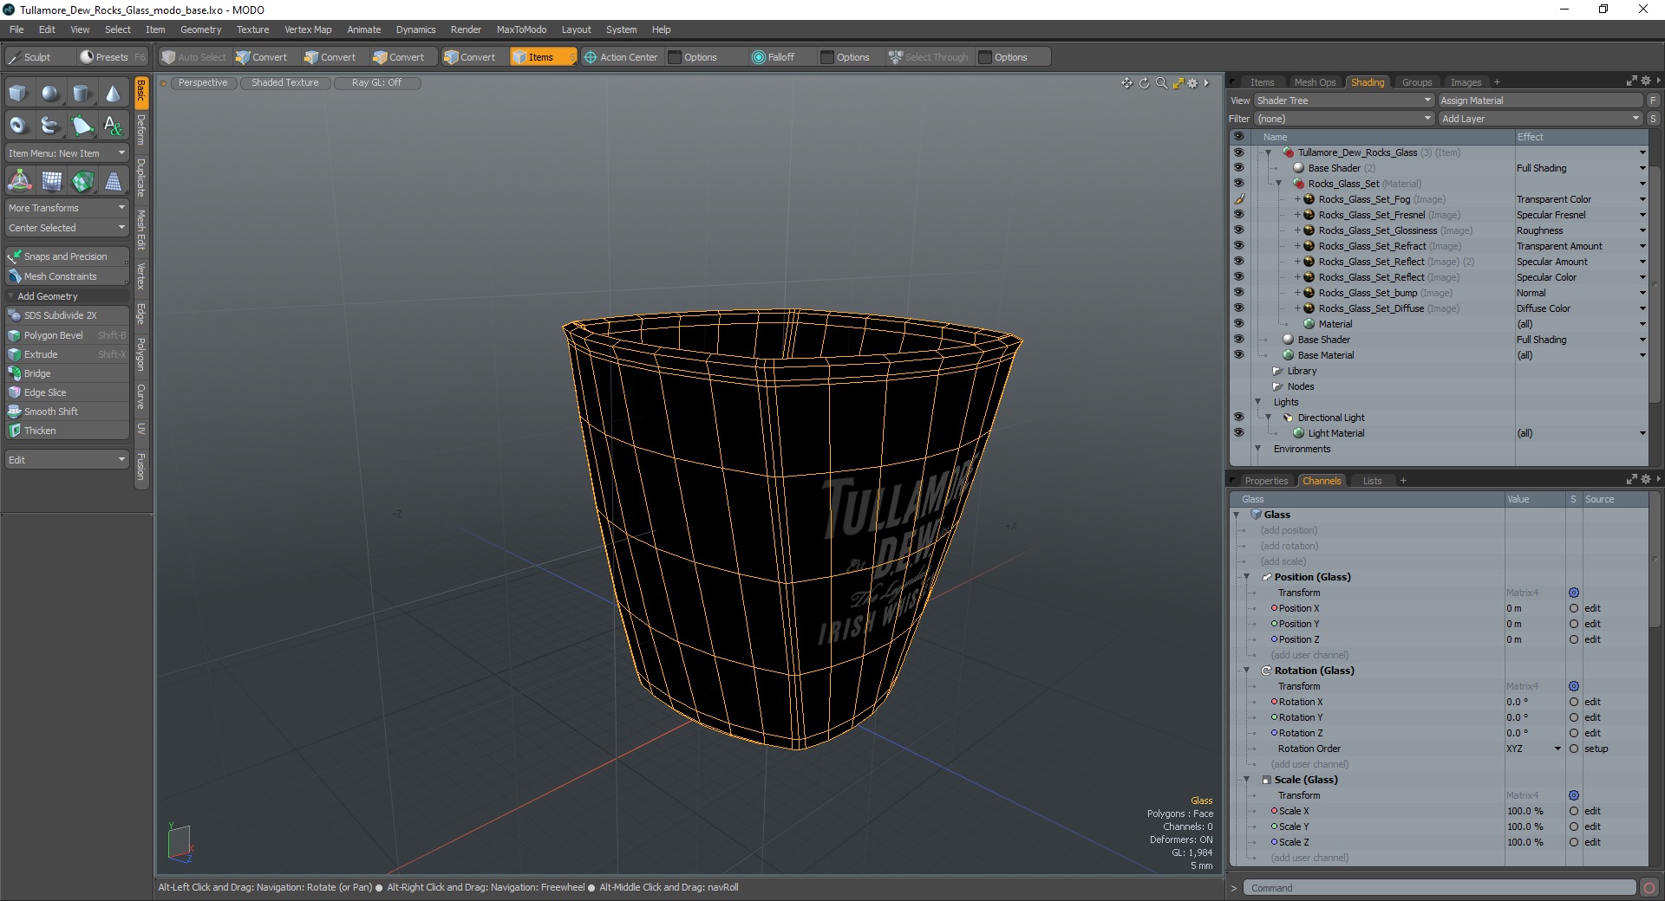Screen dimensions: 1665x901
Task: Open the Center Selected dropdown
Action: click(67, 228)
